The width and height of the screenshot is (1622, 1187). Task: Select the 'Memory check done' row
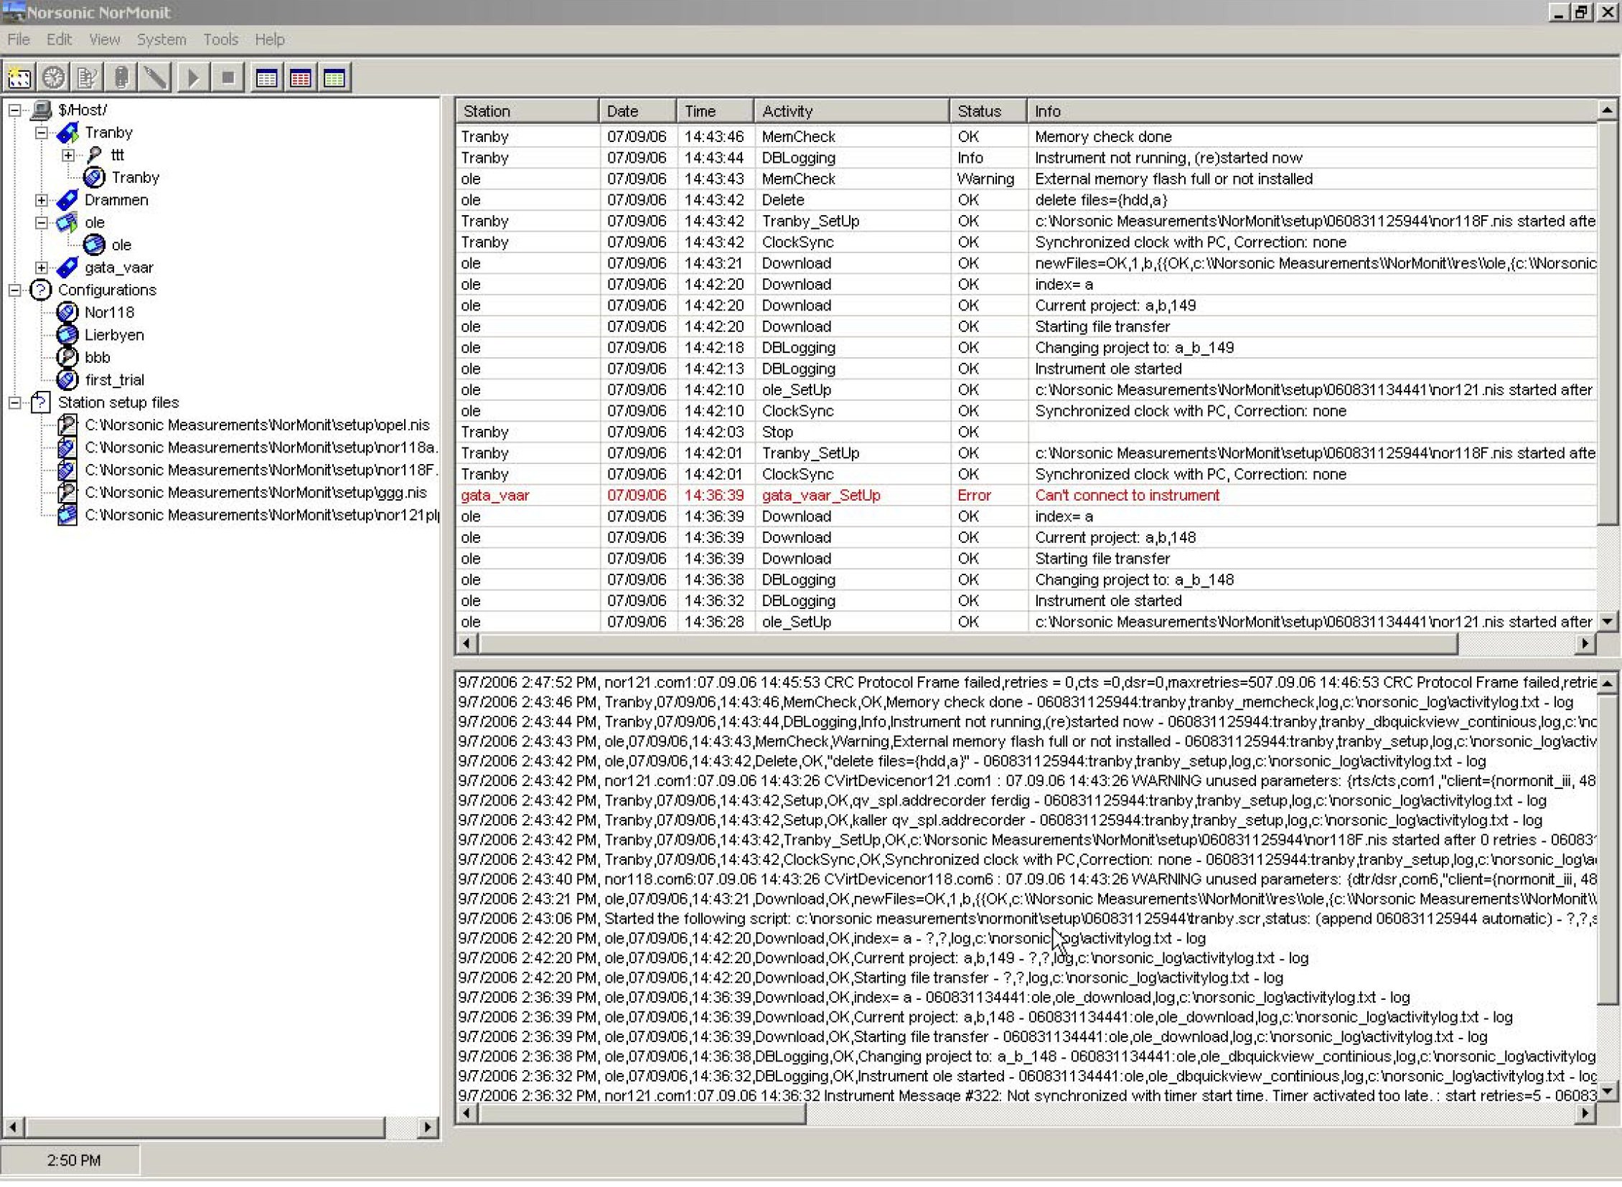click(x=1026, y=136)
